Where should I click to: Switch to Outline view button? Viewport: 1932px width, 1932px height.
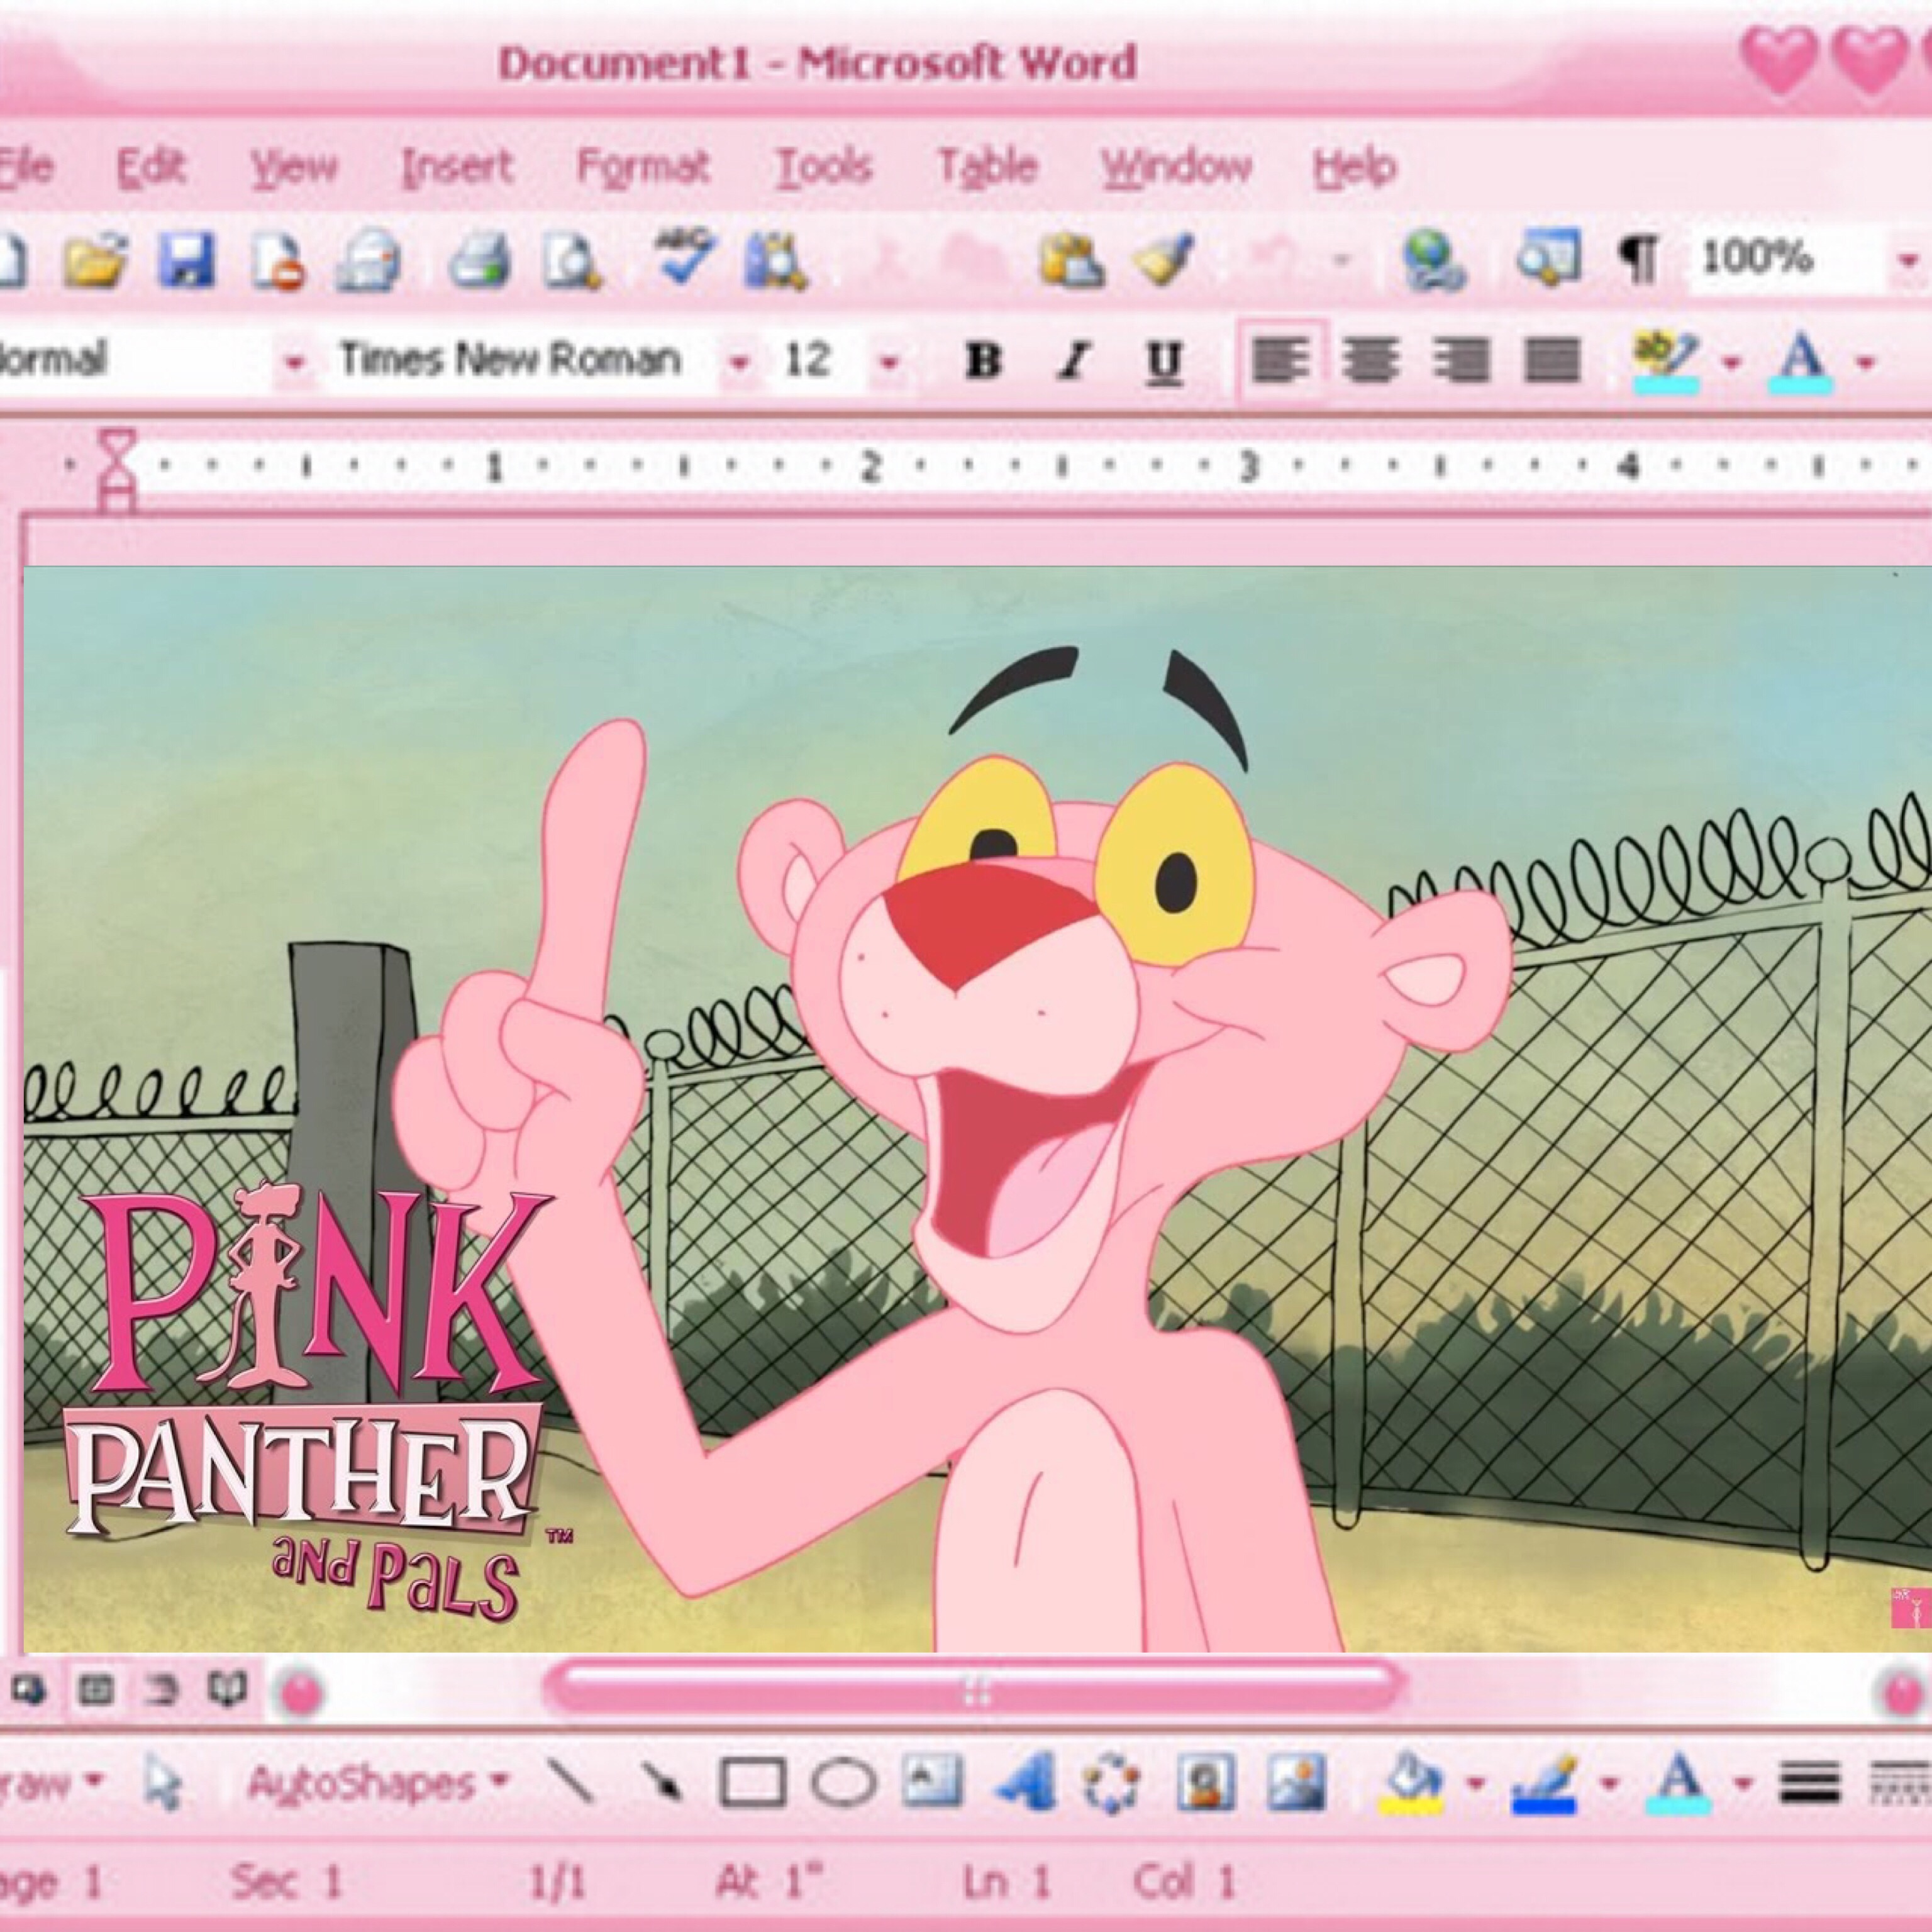(x=161, y=1691)
